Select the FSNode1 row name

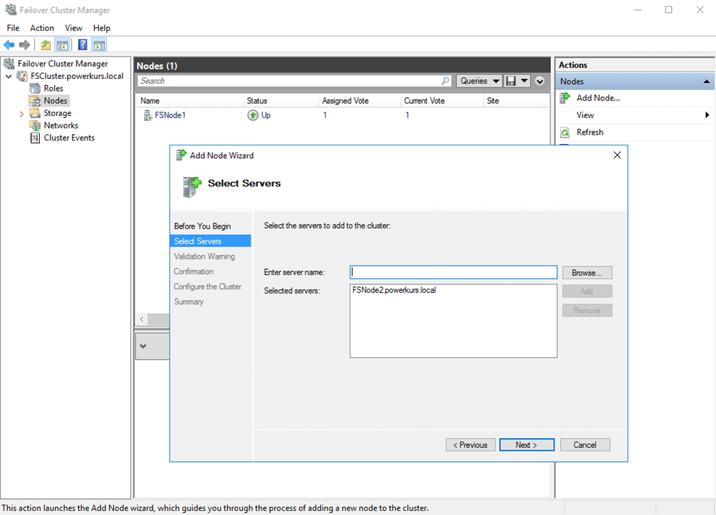click(171, 115)
